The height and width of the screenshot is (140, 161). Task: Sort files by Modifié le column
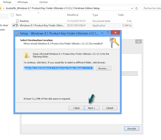click(x=73, y=15)
